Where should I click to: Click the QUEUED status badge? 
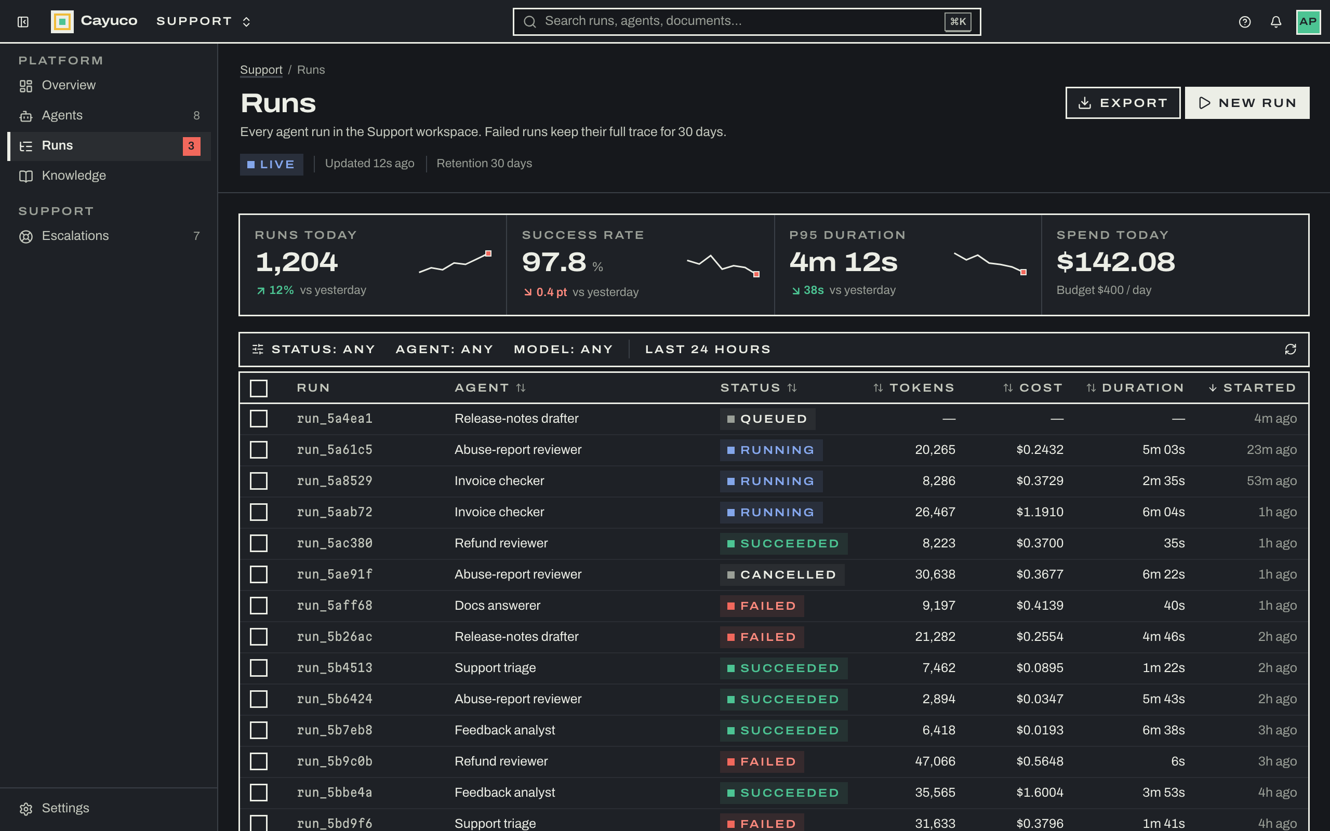[x=767, y=419]
